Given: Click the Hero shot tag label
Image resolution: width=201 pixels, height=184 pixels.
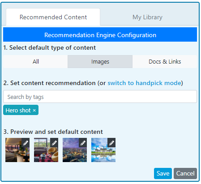Looking at the screenshot, I should point(18,111).
